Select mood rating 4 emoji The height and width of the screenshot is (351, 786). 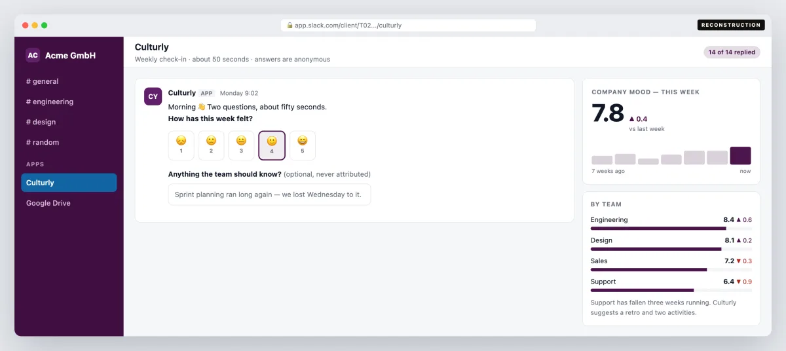pos(272,145)
